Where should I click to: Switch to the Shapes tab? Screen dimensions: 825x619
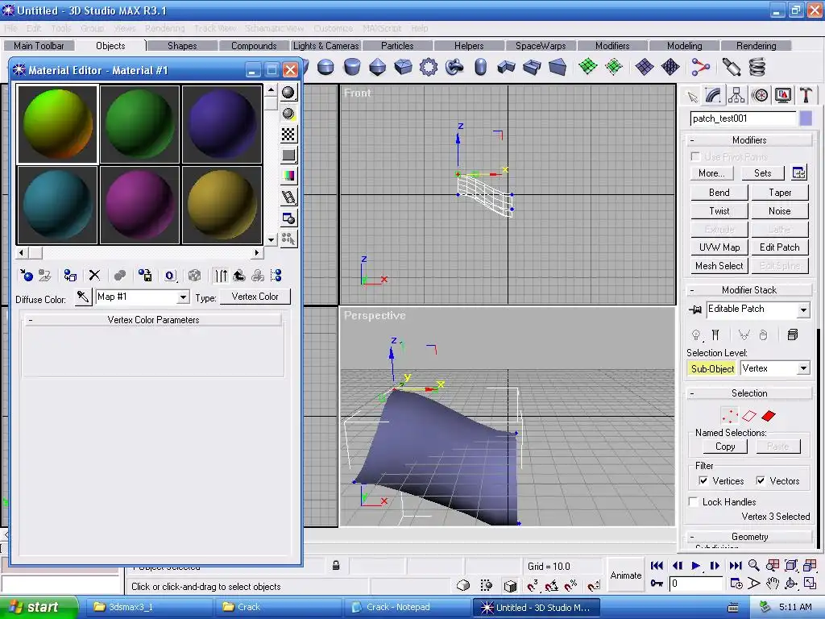182,46
